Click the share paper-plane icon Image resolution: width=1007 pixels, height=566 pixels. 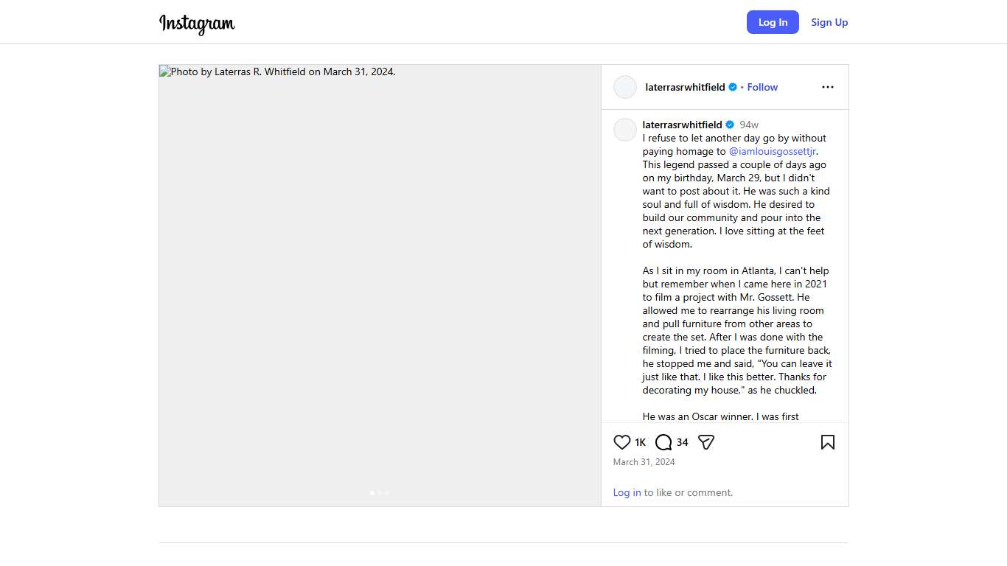tap(706, 442)
